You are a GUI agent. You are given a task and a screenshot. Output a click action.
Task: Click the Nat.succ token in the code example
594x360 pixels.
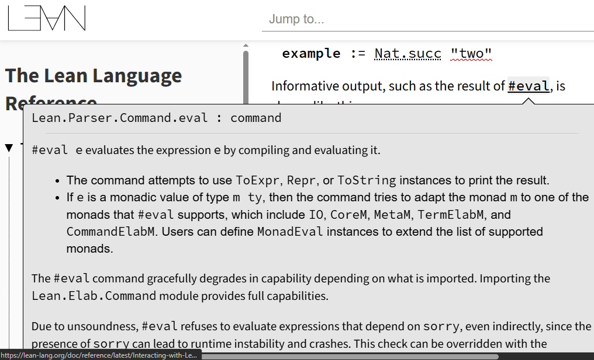coord(408,54)
